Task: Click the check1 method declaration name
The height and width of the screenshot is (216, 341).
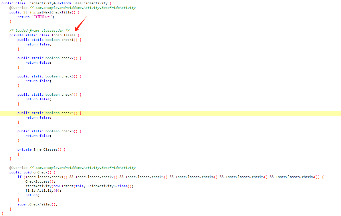Action: click(68, 40)
